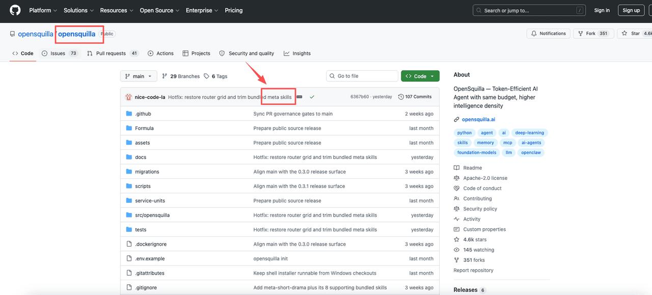View the 6 Tags link

coord(215,76)
